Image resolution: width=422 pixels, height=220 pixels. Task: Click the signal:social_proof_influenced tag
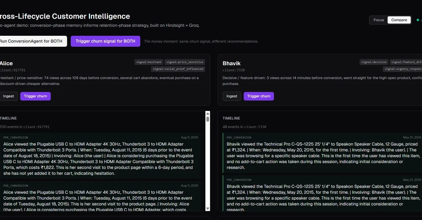[x=178, y=69]
